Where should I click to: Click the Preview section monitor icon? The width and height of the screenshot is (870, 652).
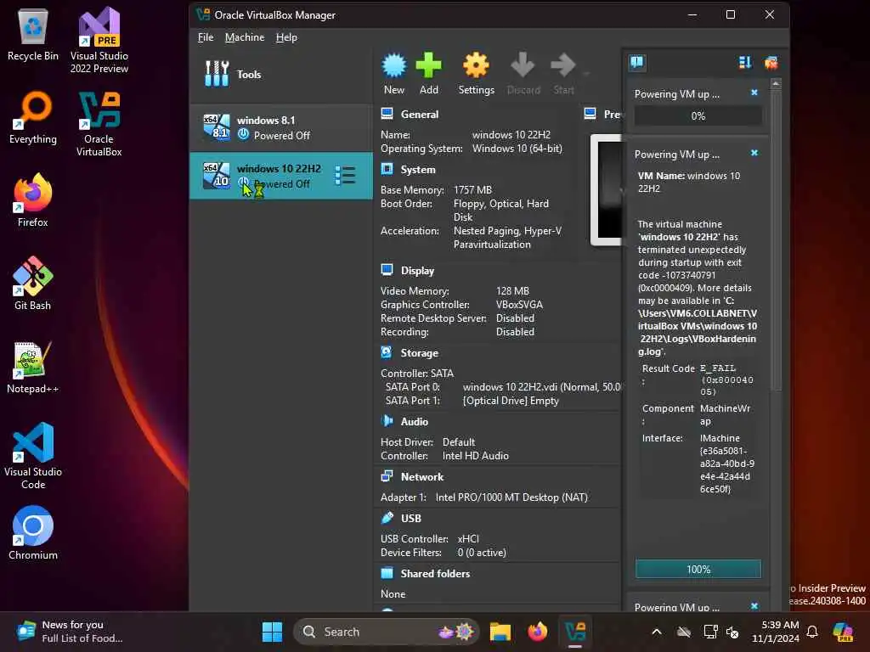pyautogui.click(x=590, y=114)
